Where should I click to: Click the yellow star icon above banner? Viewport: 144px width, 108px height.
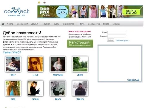39,2
